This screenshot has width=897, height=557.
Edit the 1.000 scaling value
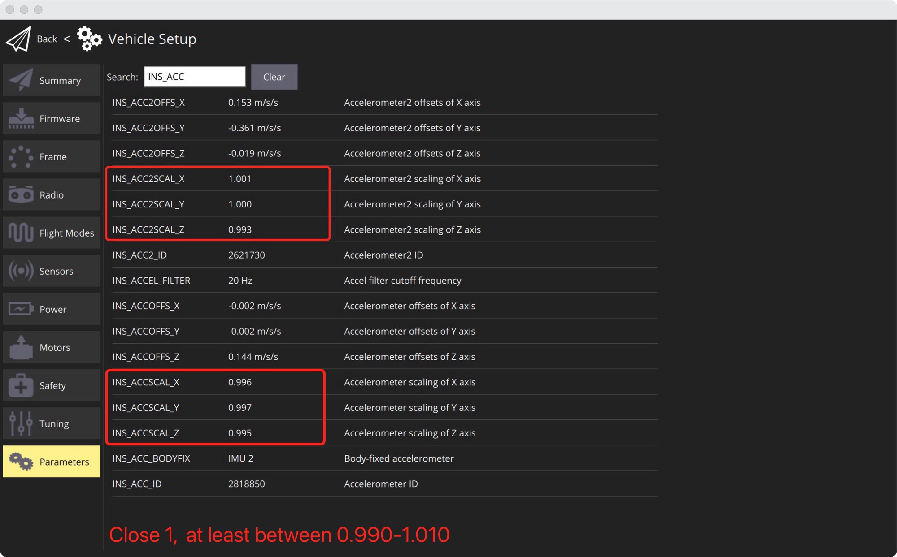tap(240, 204)
